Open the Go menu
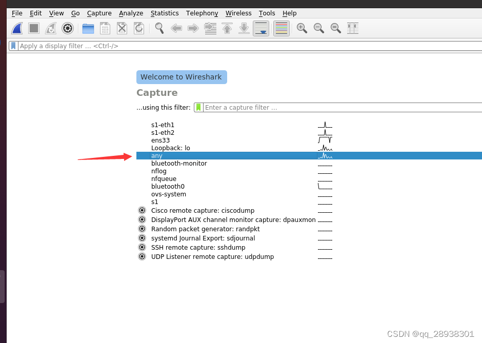482x343 pixels. click(x=75, y=13)
